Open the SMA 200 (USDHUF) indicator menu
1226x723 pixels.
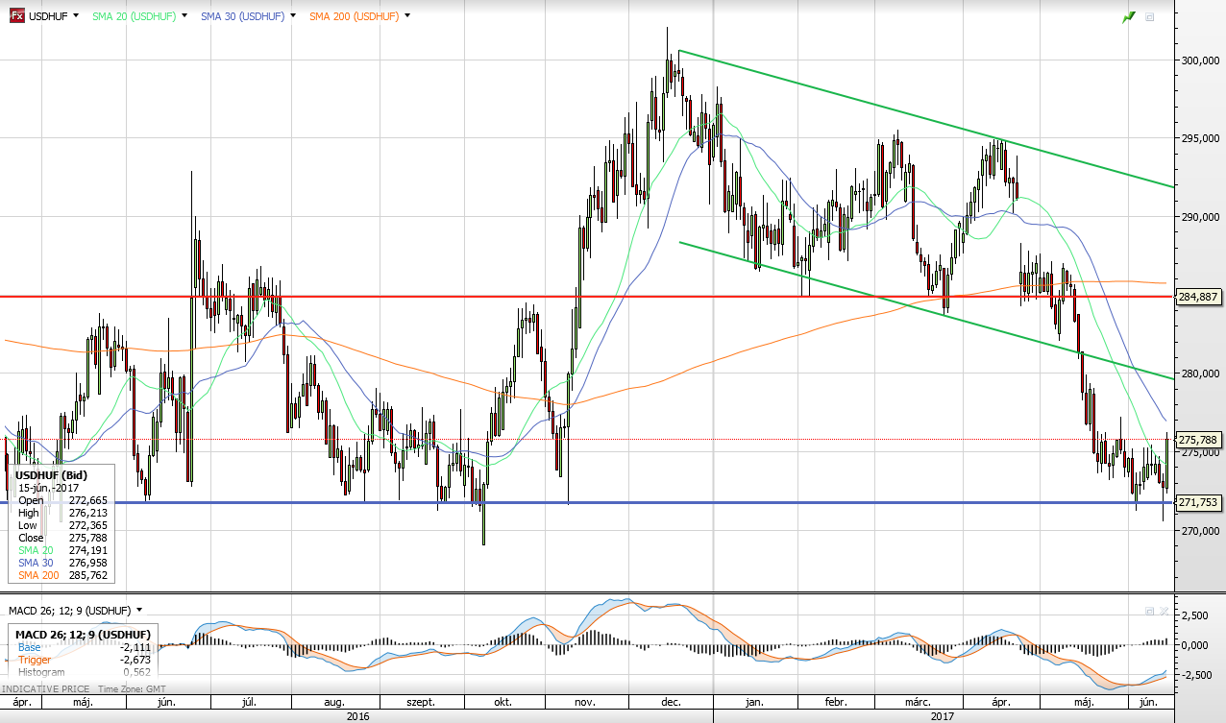click(x=408, y=16)
